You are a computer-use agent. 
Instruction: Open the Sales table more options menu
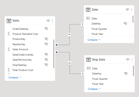tap(52, 21)
